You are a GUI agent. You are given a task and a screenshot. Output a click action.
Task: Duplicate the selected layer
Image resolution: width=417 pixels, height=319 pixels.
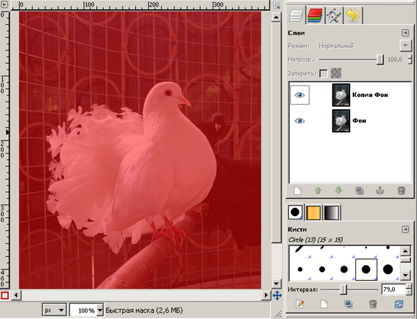click(x=359, y=191)
